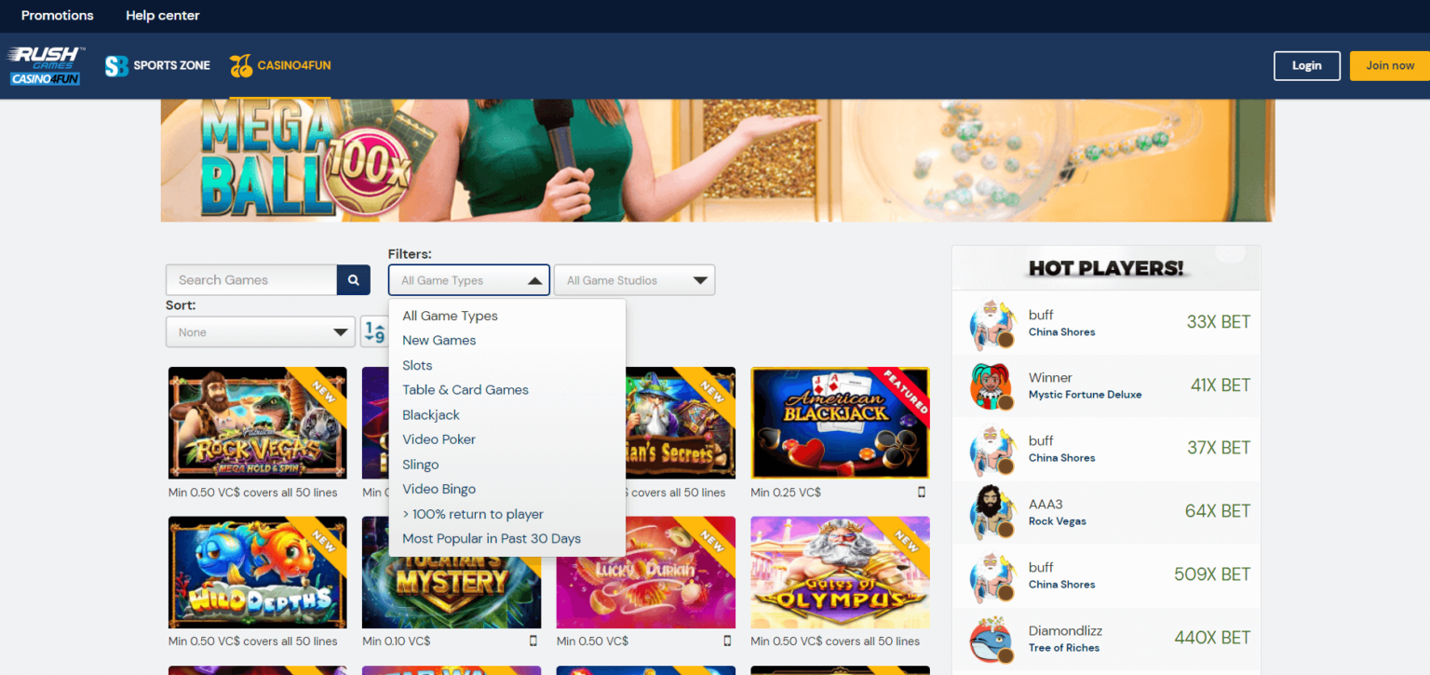Open the Wild Depths game thumbnail
The height and width of the screenshot is (675, 1430).
click(x=258, y=573)
